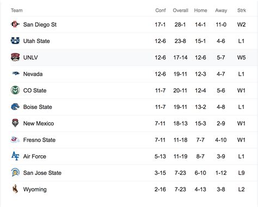
Task: Click UNLV's W5 streak cell
Action: point(241,58)
